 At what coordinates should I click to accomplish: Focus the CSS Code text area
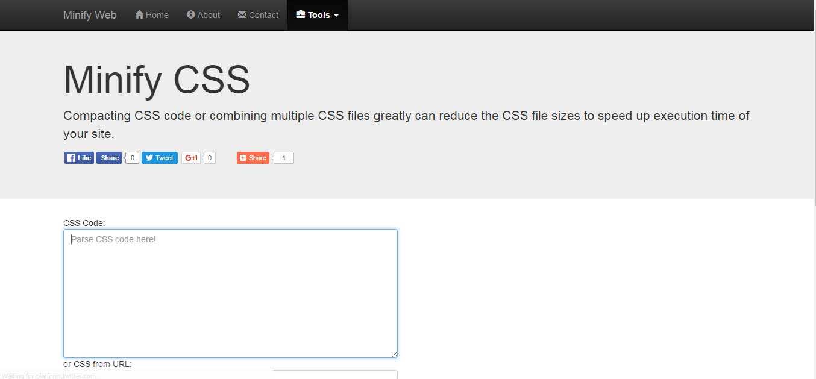tap(230, 293)
